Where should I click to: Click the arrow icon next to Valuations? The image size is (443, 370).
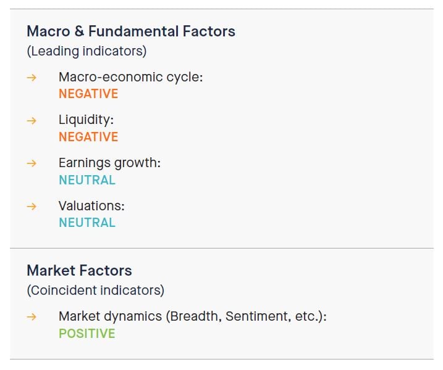(x=32, y=207)
